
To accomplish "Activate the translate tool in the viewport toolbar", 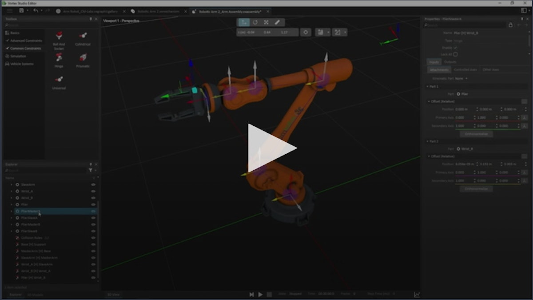I will (245, 22).
